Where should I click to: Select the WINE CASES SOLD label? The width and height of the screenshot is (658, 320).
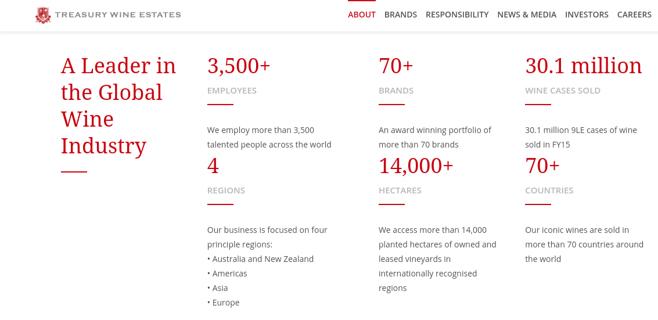[x=562, y=91]
